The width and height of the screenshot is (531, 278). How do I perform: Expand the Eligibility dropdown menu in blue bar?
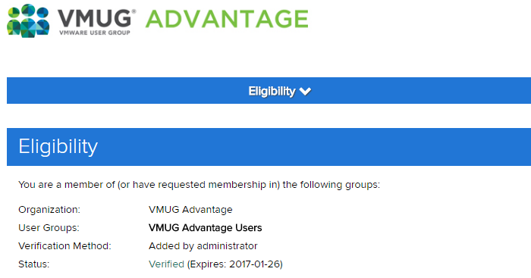pos(279,91)
